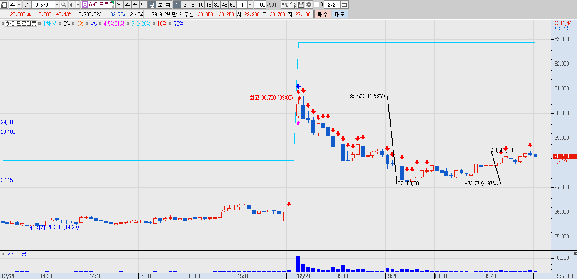Click the magenta up arrow below the 09:03 candle
Viewport: 577px width, 279px height.
[x=298, y=123]
